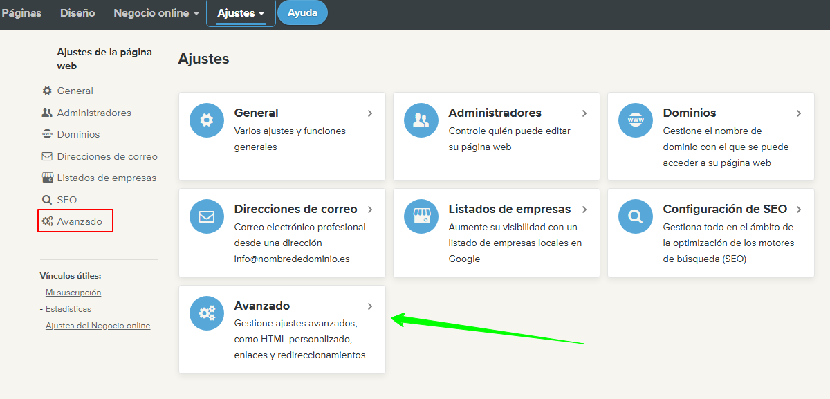Select Avanzado in the sidebar
This screenshot has width=830, height=399.
[80, 221]
